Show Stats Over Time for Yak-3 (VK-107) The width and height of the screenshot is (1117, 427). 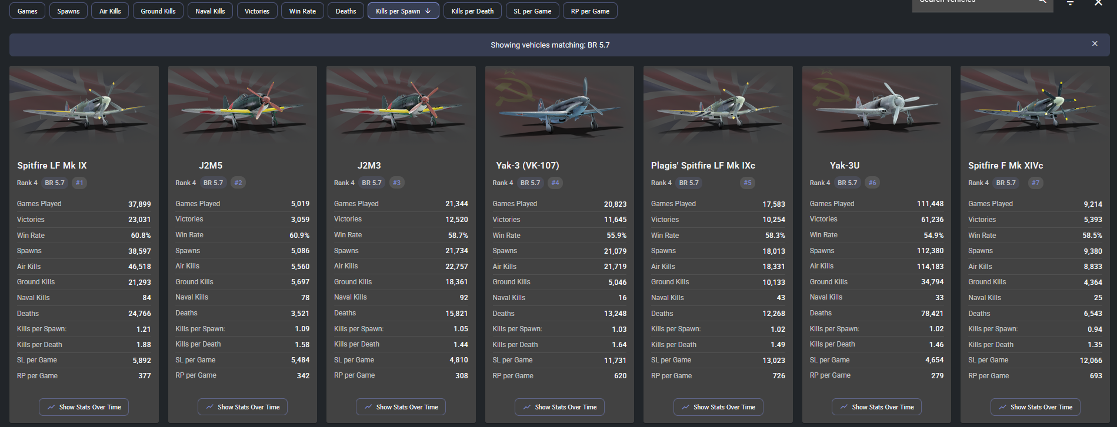click(x=559, y=407)
